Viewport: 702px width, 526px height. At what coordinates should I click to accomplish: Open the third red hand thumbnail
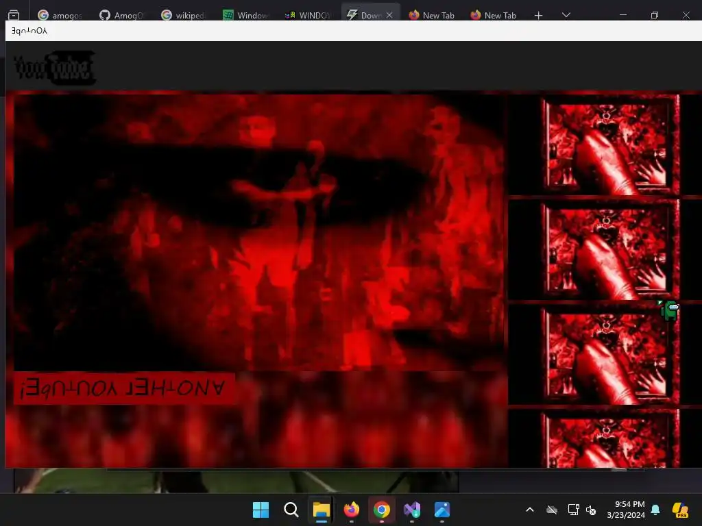click(x=611, y=355)
